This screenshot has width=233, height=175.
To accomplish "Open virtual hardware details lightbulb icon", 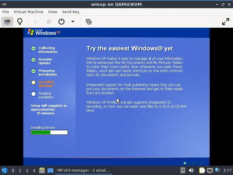I will coord(20,22).
